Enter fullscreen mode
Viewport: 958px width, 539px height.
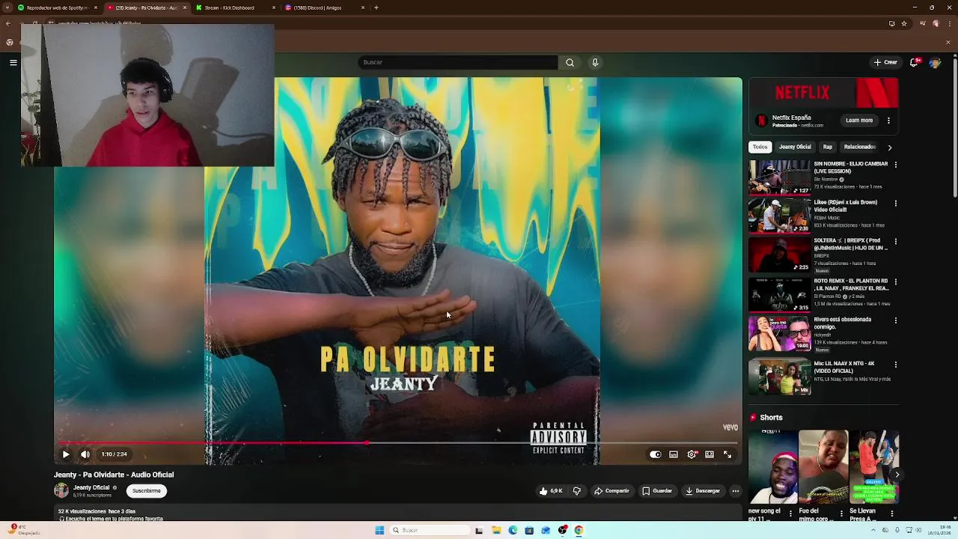(727, 454)
